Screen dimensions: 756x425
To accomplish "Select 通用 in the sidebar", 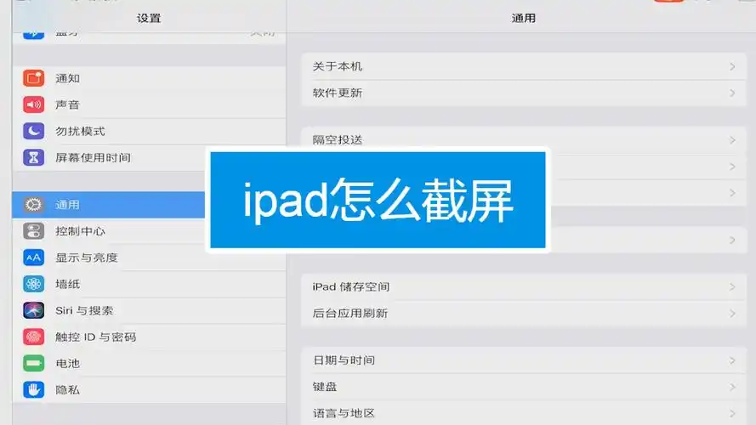I will pos(109,205).
